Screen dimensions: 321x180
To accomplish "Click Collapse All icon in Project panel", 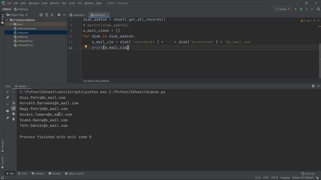I will pos(52,15).
